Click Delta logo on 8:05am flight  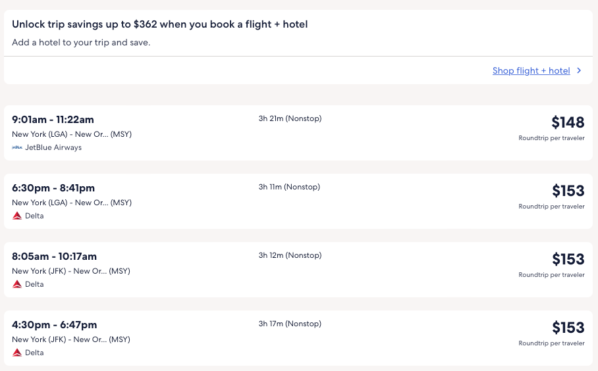click(17, 284)
